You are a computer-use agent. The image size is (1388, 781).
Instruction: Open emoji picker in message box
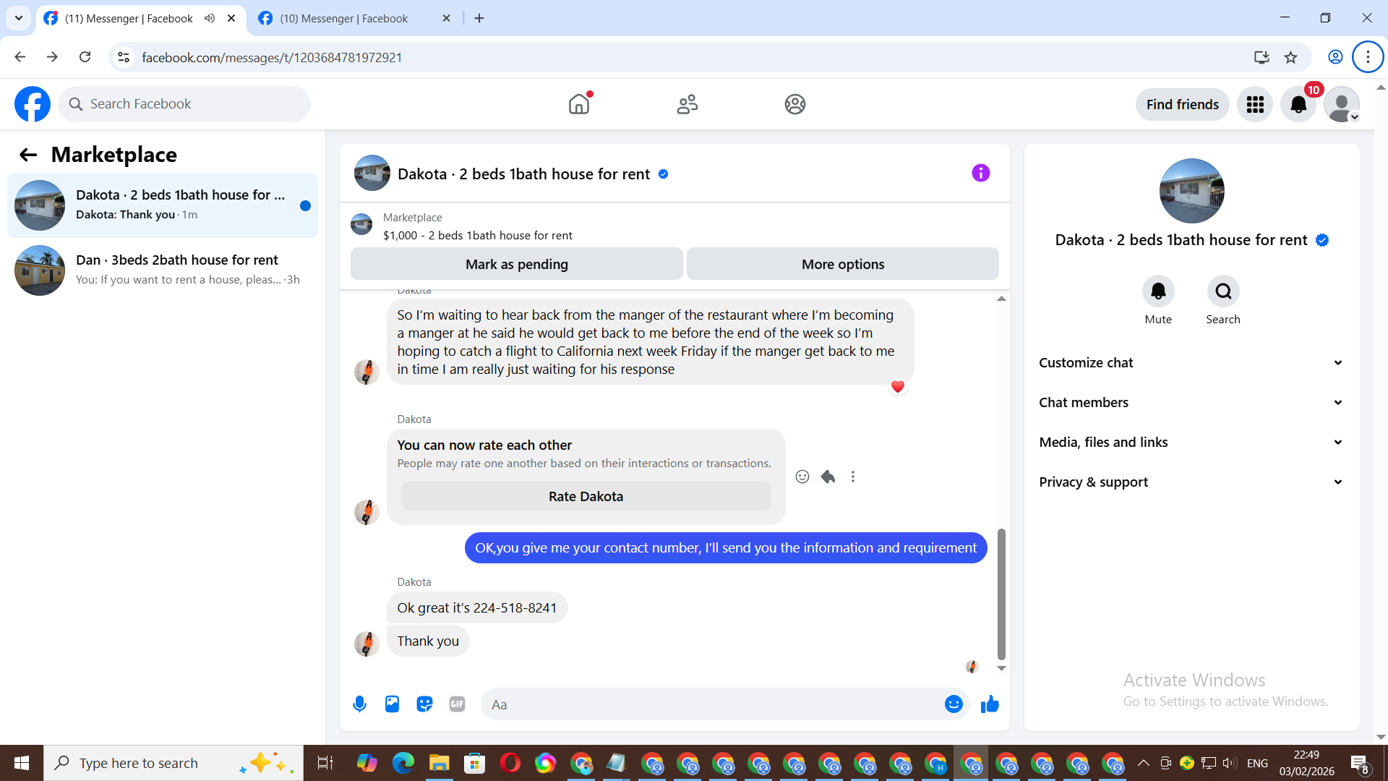tap(954, 704)
